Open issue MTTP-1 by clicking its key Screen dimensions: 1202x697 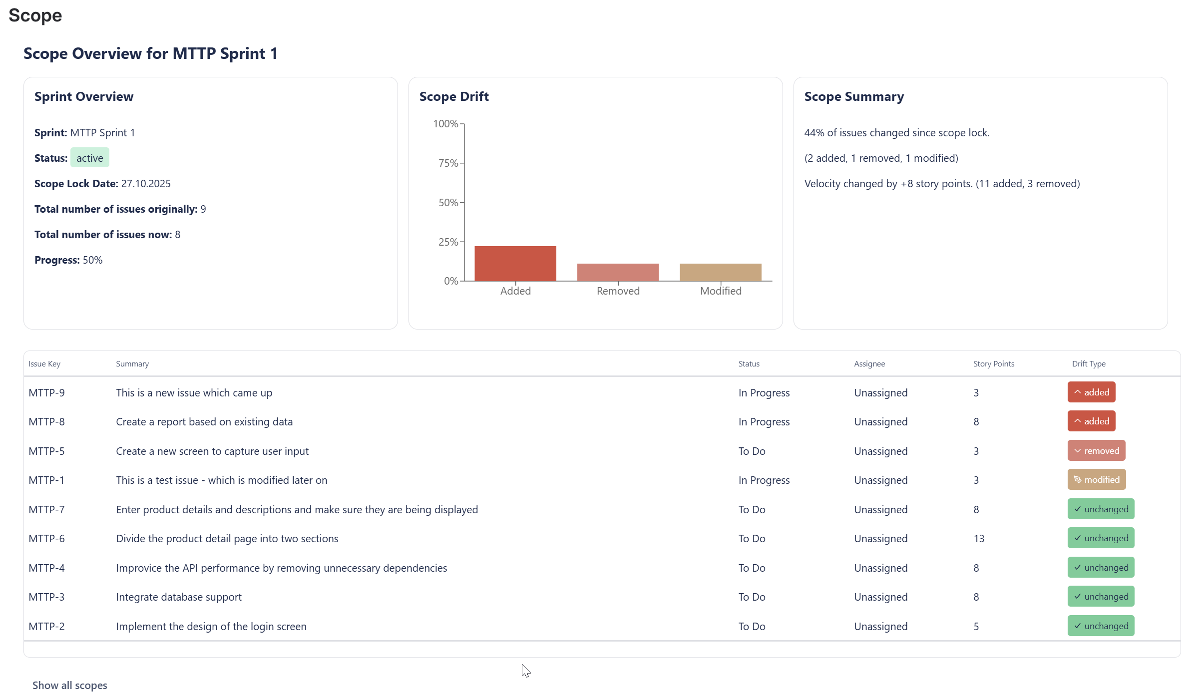click(46, 480)
